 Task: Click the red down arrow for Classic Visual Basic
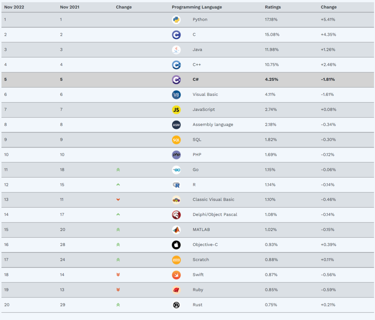coord(118,200)
